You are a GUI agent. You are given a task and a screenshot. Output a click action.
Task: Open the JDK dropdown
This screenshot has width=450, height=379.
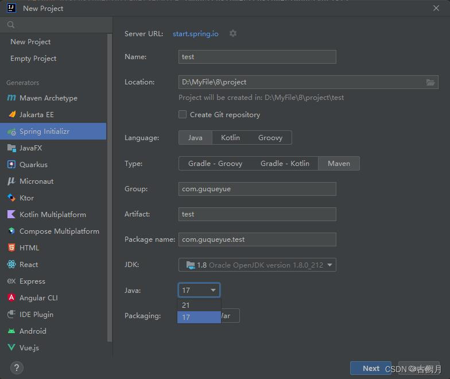point(257,265)
